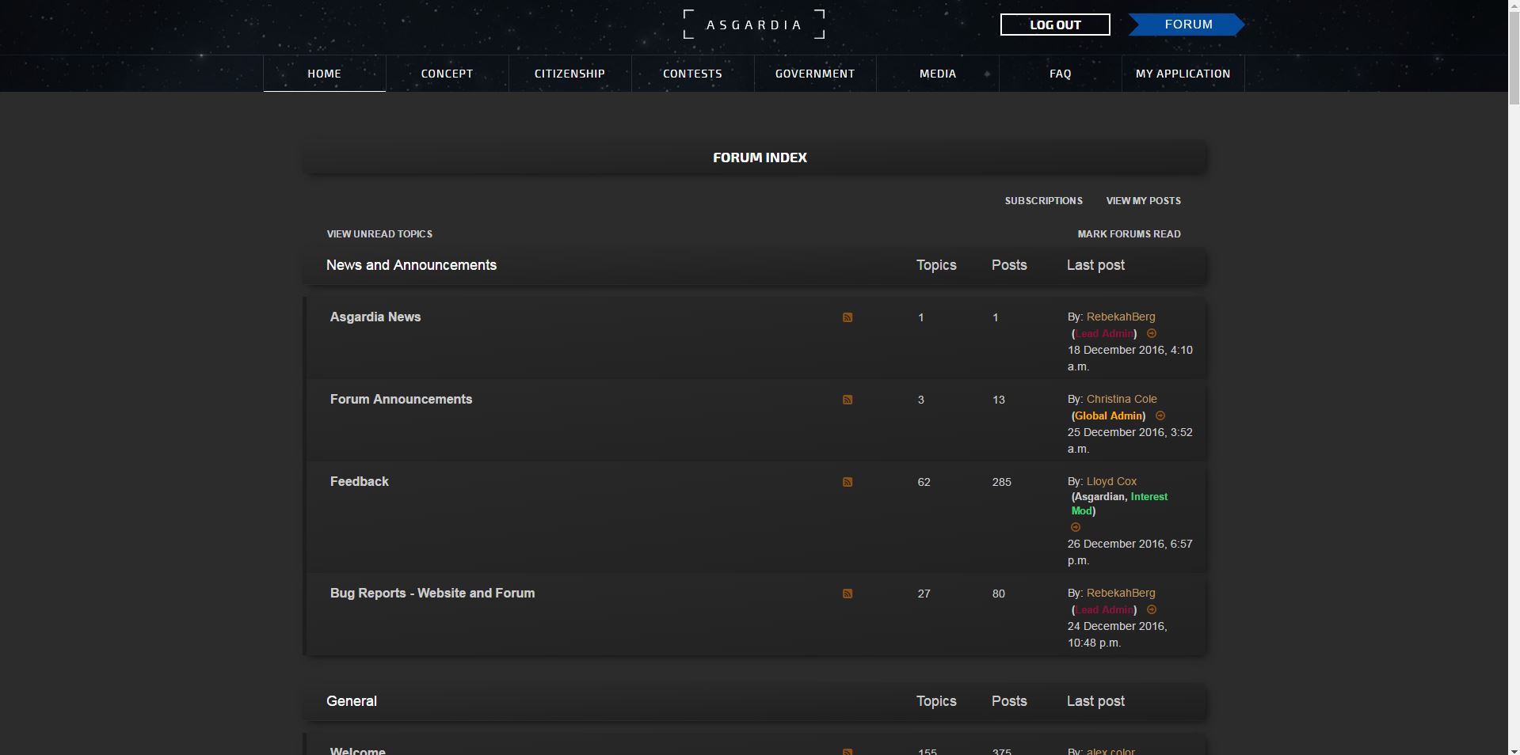Open the FAQ menu item

1061,74
